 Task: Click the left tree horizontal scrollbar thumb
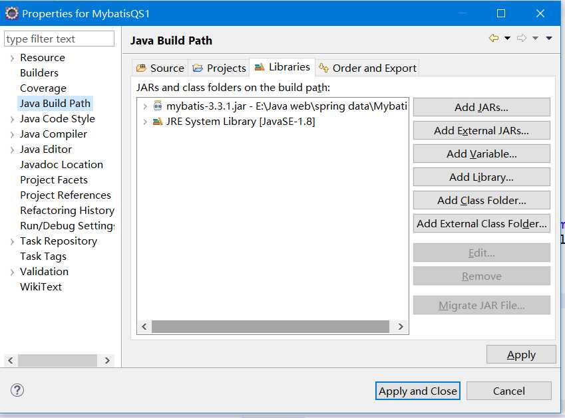click(x=58, y=360)
